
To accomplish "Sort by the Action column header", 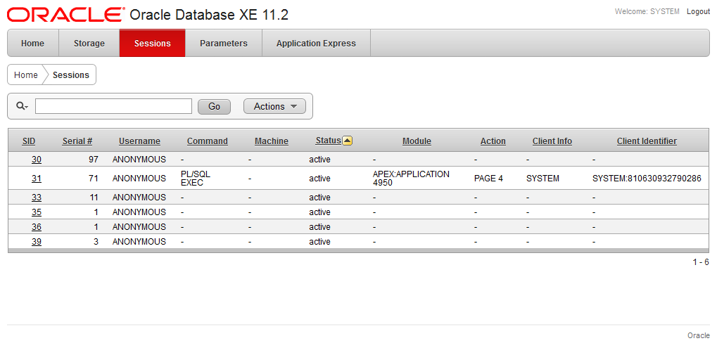I will [x=493, y=141].
